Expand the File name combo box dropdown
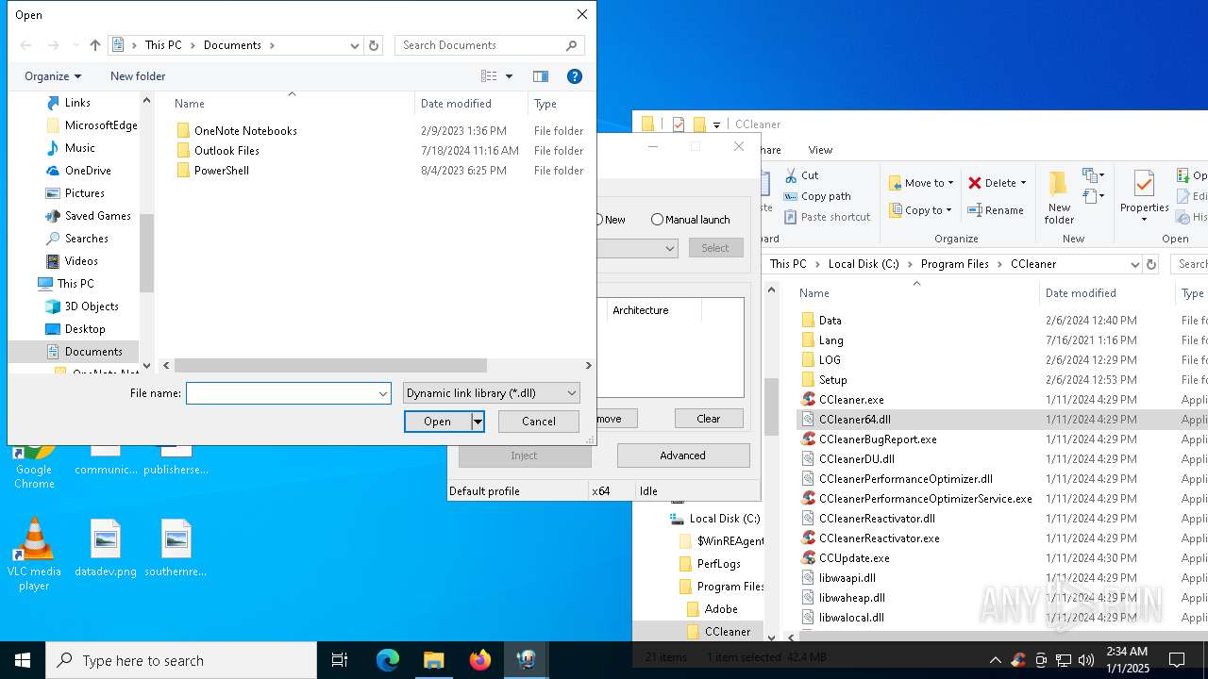This screenshot has width=1208, height=679. point(383,394)
